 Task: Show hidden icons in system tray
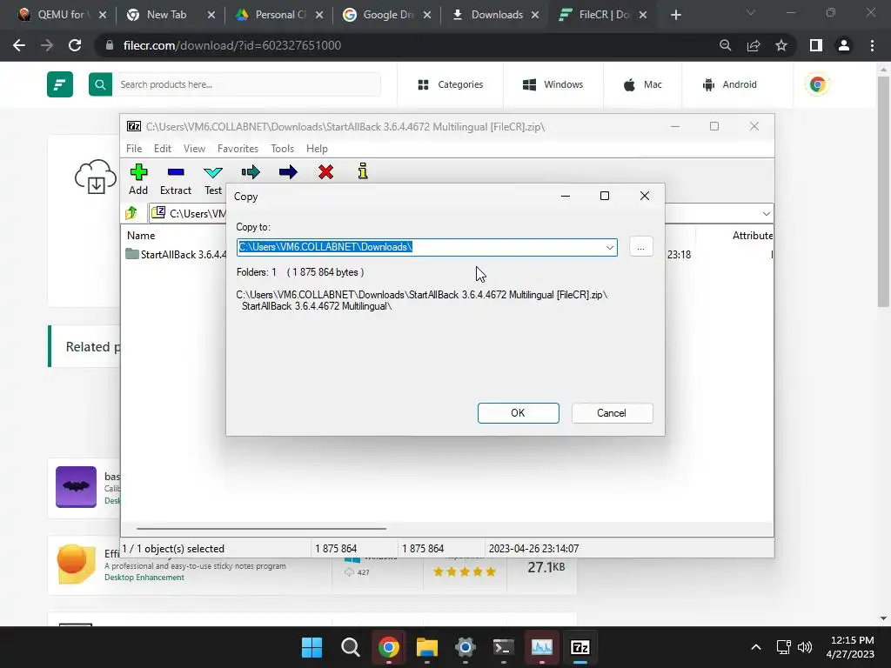coord(756,647)
